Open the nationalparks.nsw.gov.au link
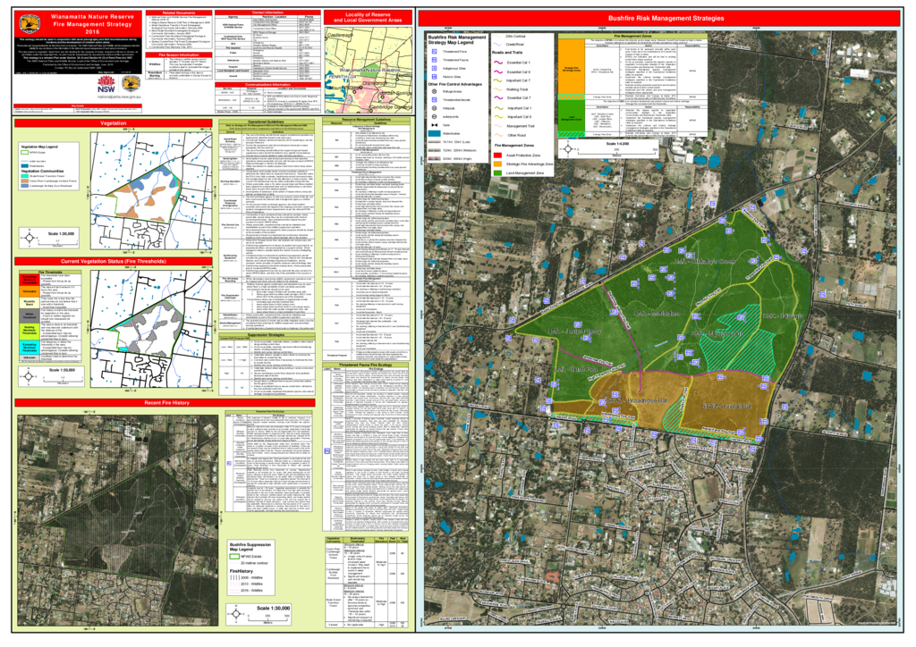The height and width of the screenshot is (647, 916). (x=119, y=97)
